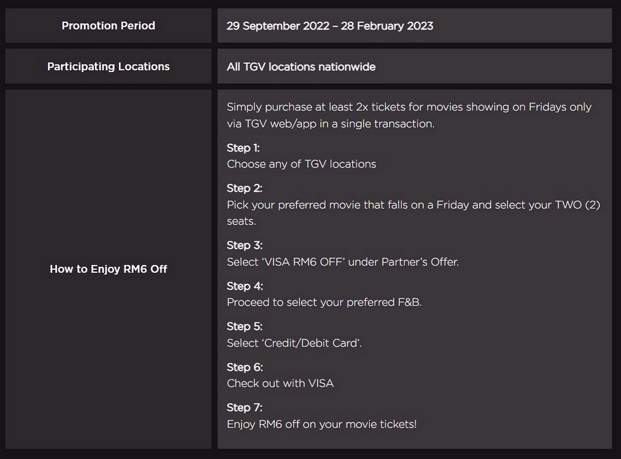Click the Promotion Period header cell

(x=108, y=25)
